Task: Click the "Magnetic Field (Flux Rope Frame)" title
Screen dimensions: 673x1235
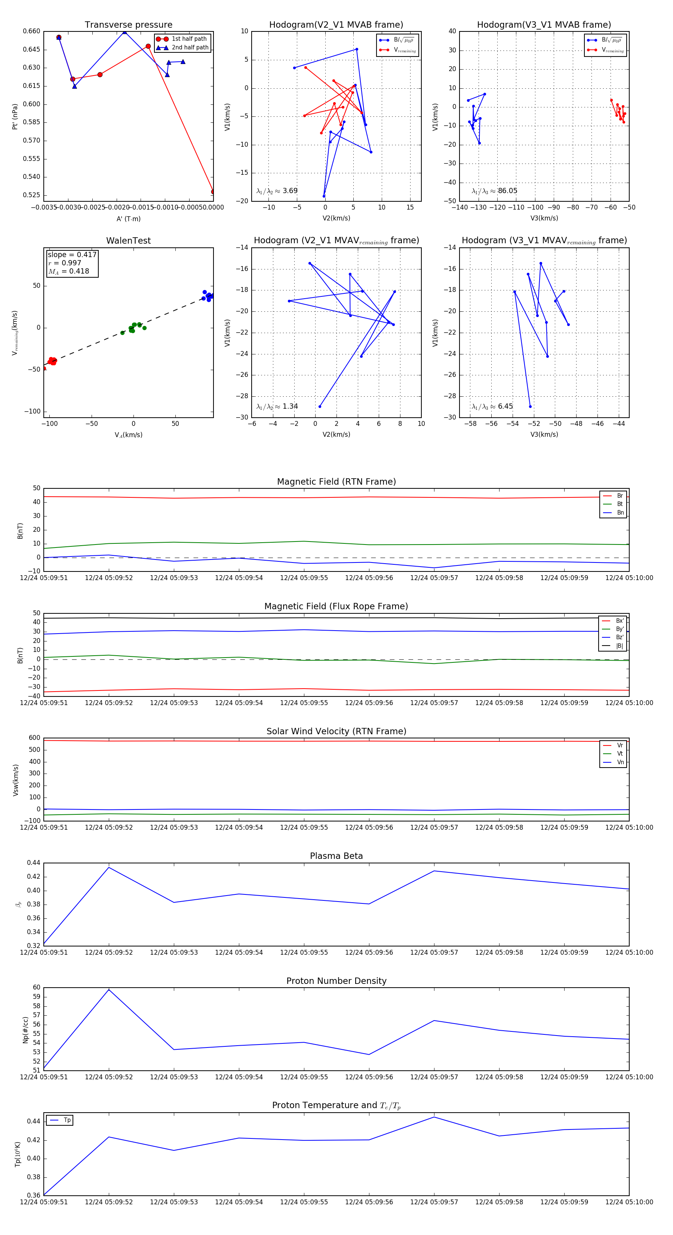Action: pos(336,607)
